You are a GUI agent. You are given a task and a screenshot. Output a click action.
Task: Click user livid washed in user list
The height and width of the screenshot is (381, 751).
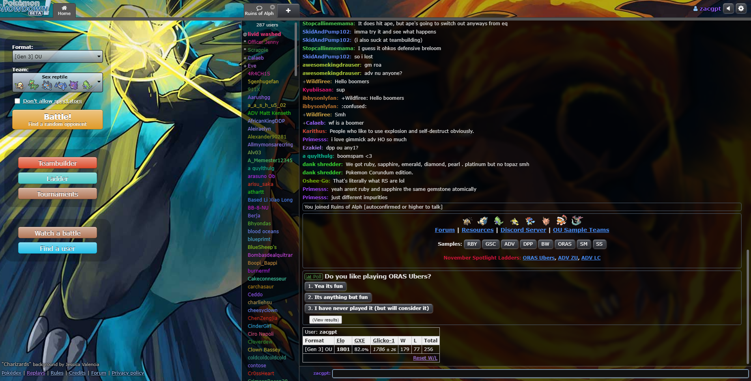264,34
